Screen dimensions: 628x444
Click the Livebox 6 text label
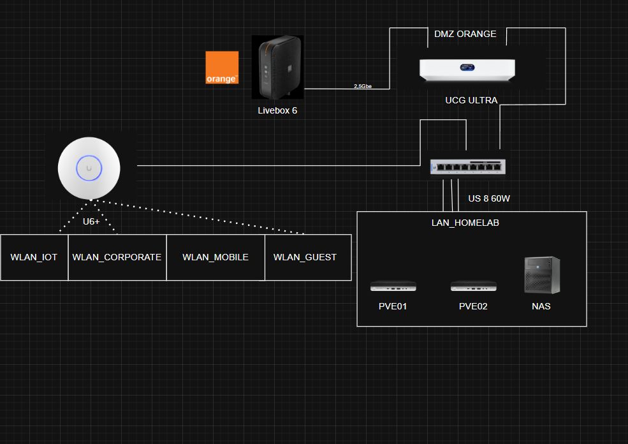(277, 110)
